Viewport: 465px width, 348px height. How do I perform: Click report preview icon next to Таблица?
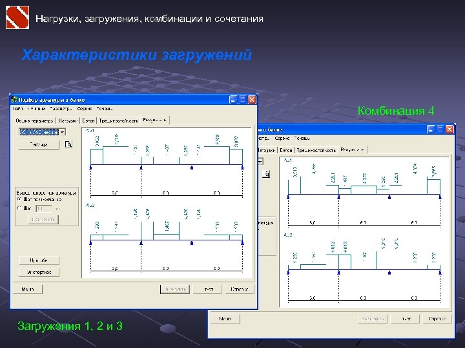click(x=68, y=144)
